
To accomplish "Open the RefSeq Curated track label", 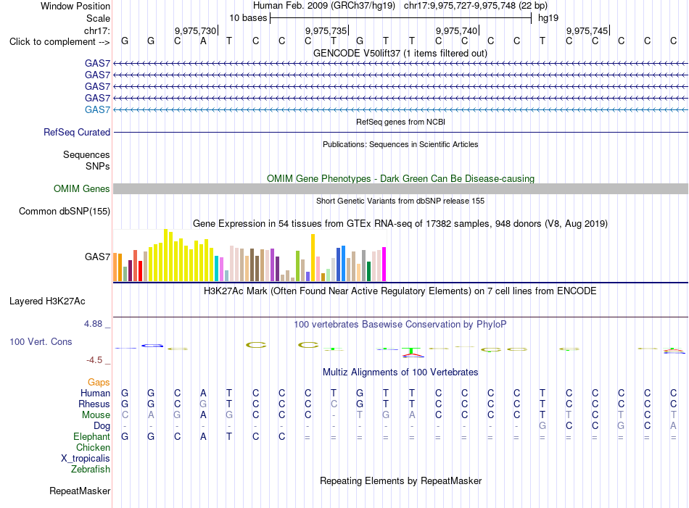I will [x=77, y=132].
